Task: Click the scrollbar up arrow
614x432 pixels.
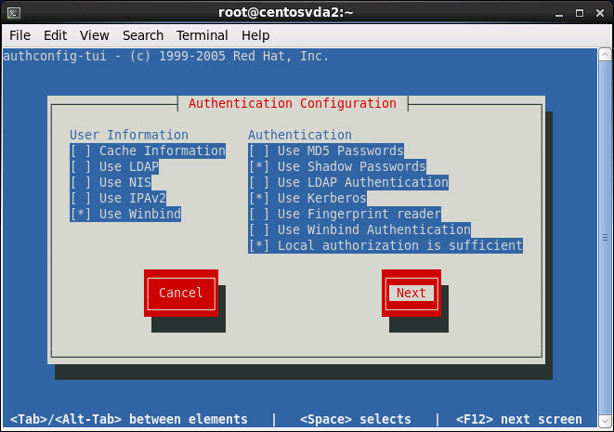Action: coord(605,55)
